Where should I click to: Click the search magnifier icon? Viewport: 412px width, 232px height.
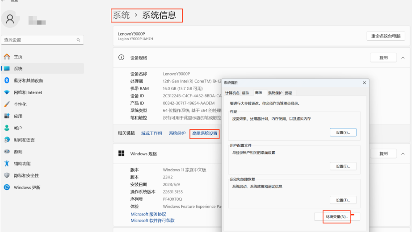pos(78,40)
